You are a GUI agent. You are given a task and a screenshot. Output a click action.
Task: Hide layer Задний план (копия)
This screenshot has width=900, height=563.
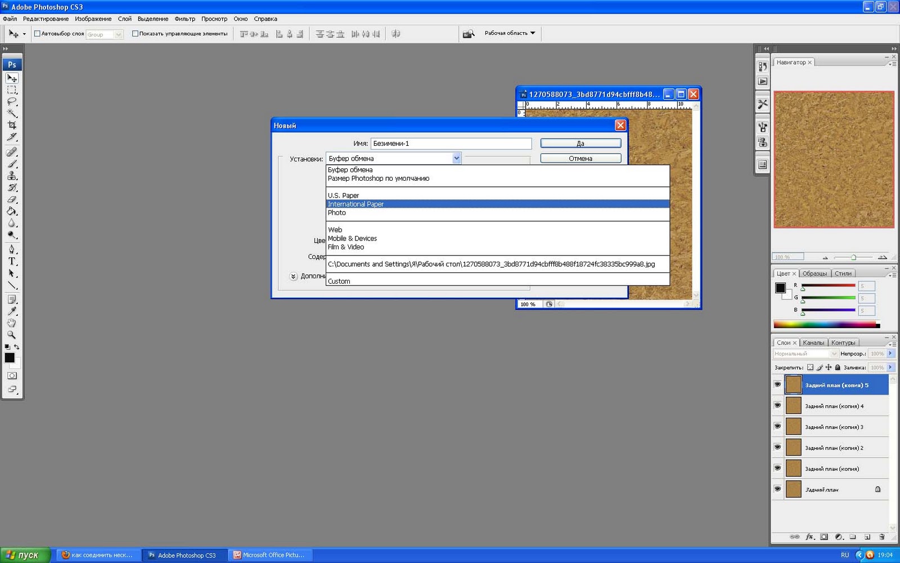click(x=777, y=468)
